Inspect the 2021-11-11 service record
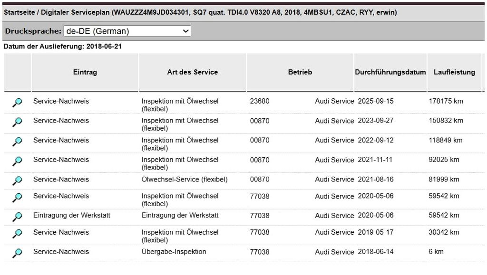 click(17, 161)
